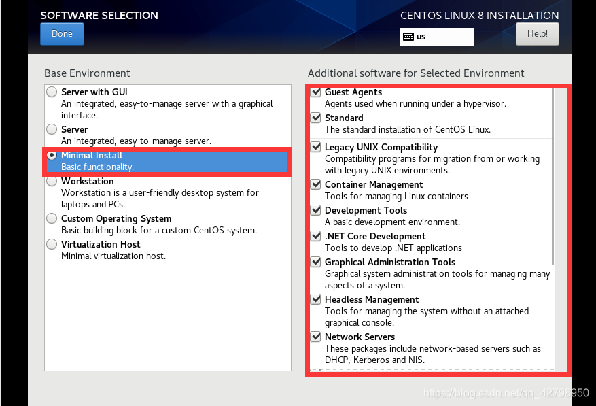Click 'An integrated, easy-to-manage server.' text

pos(136,141)
